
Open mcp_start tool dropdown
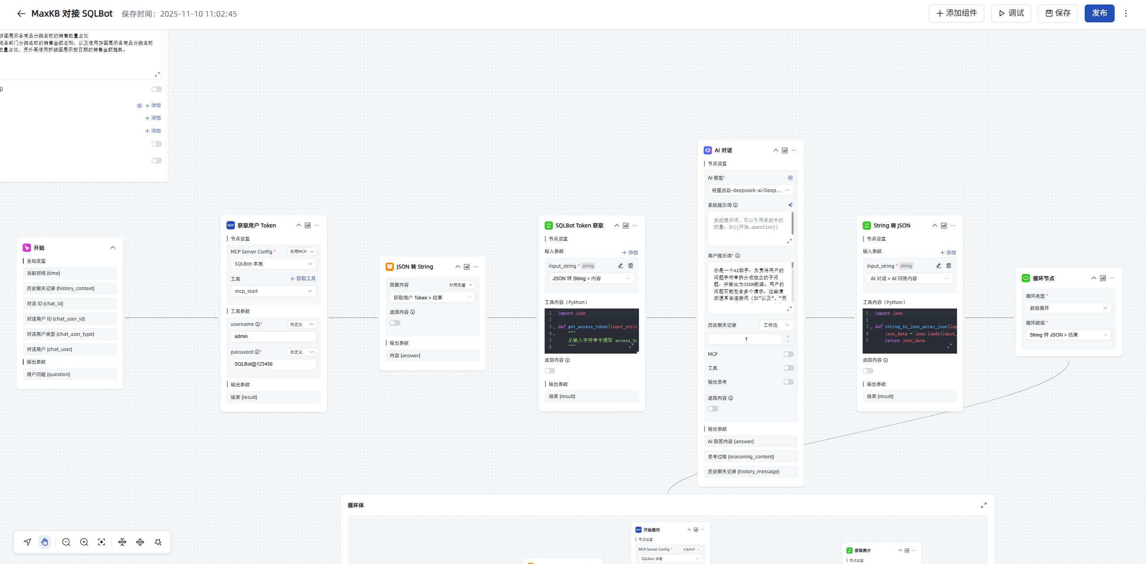coord(273,291)
